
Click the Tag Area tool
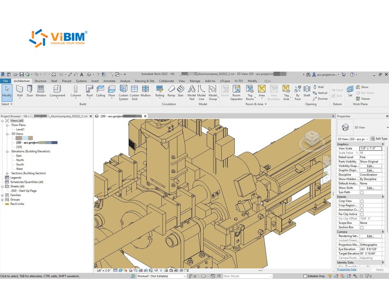[286, 92]
